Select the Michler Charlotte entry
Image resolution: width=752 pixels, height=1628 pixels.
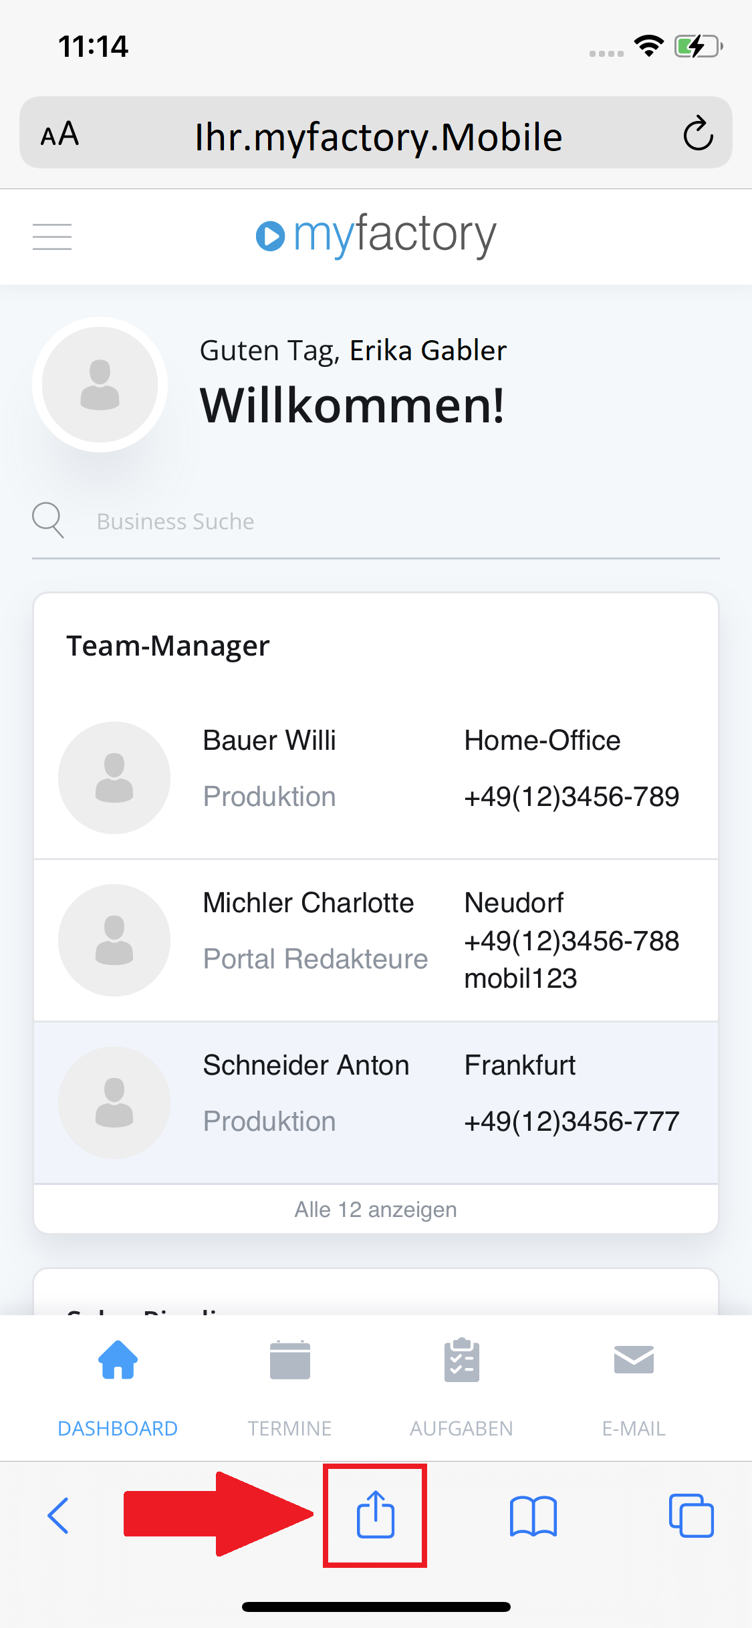pos(308,903)
